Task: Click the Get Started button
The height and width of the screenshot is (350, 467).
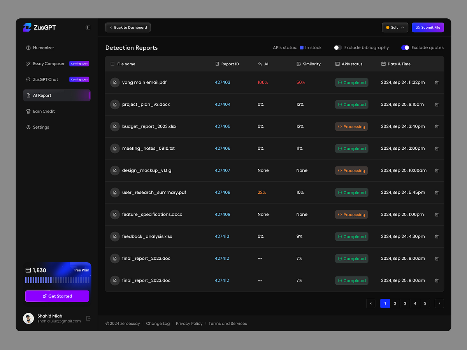Action: [x=57, y=296]
